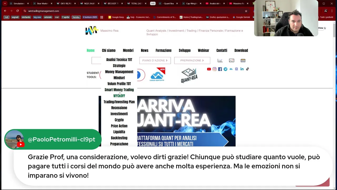Open the Membri menu
This screenshot has width=337, height=190.
click(128, 50)
